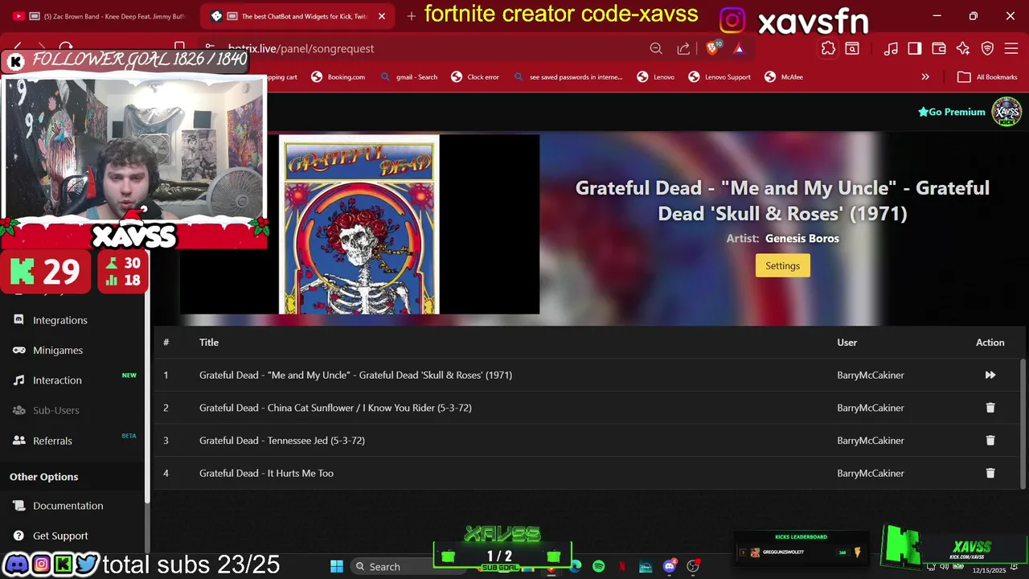This screenshot has height=579, width=1029.
Task: Click the Integrations puzzle icon
Action: tap(18, 320)
